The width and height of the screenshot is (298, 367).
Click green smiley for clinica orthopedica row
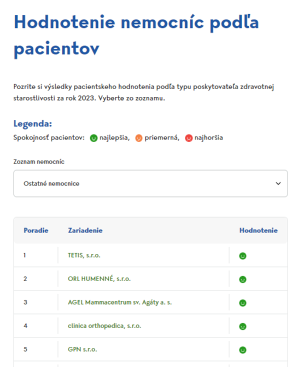click(x=243, y=327)
